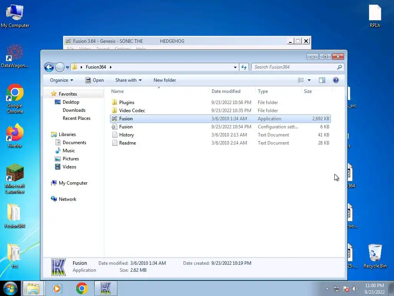Viewport: 394px width, 296px height.
Task: Expand the address bar history dropdown
Action: pyautogui.click(x=235, y=67)
